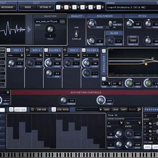Adjust the Multimode voices knob

[x=92, y=24]
